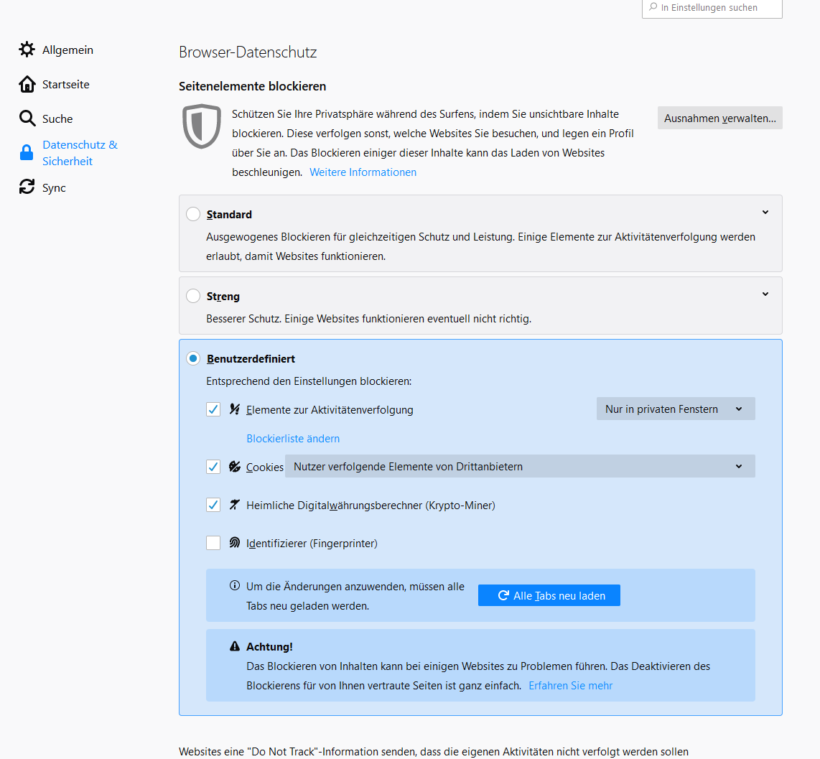Click the Suche magnifier icon
This screenshot has height=759, width=820.
tap(27, 118)
